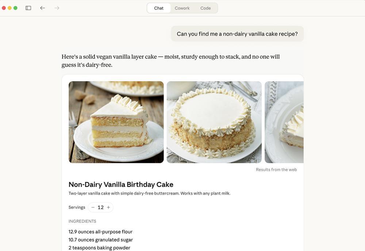
Task: Decrease servings with the minus button
Action: click(93, 208)
